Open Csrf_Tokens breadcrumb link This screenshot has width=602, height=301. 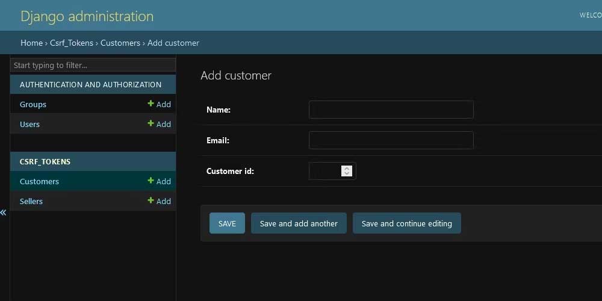(72, 43)
